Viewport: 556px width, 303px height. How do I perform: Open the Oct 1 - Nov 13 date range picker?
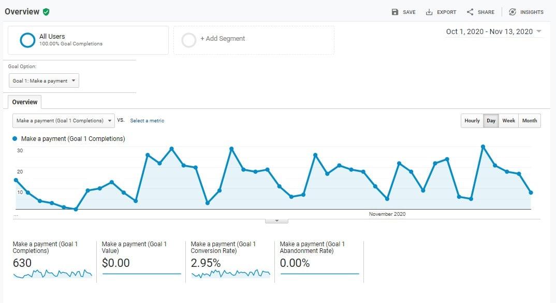point(492,31)
